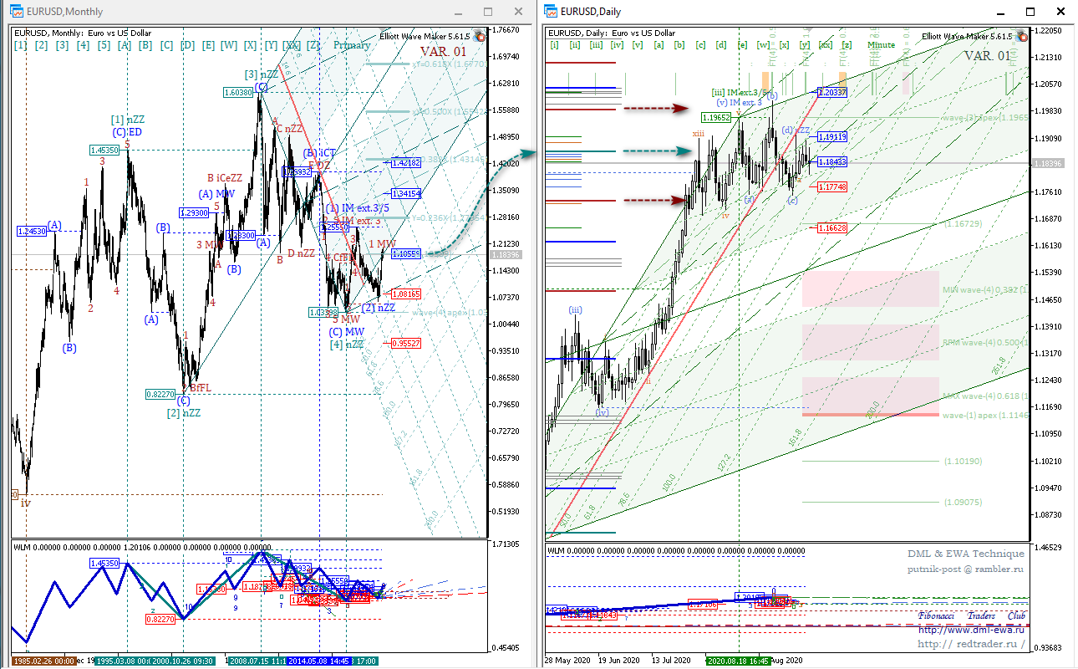Click the 1.60380 price label on Monthly chart
Image resolution: width=1078 pixels, height=669 pixels.
point(240,93)
